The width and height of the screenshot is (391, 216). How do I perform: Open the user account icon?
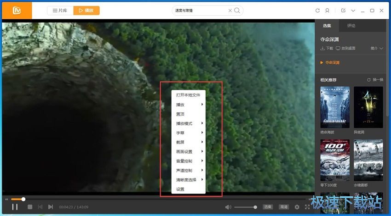[327, 11]
